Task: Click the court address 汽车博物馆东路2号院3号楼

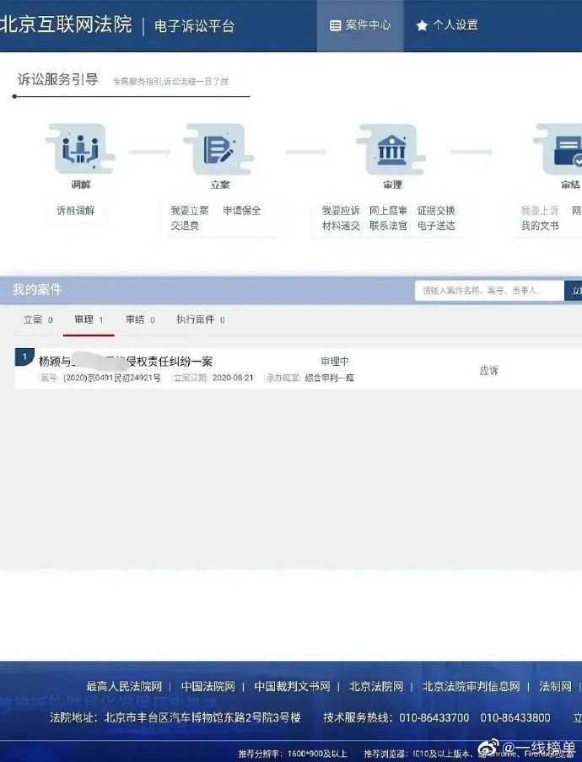Action: point(235,718)
